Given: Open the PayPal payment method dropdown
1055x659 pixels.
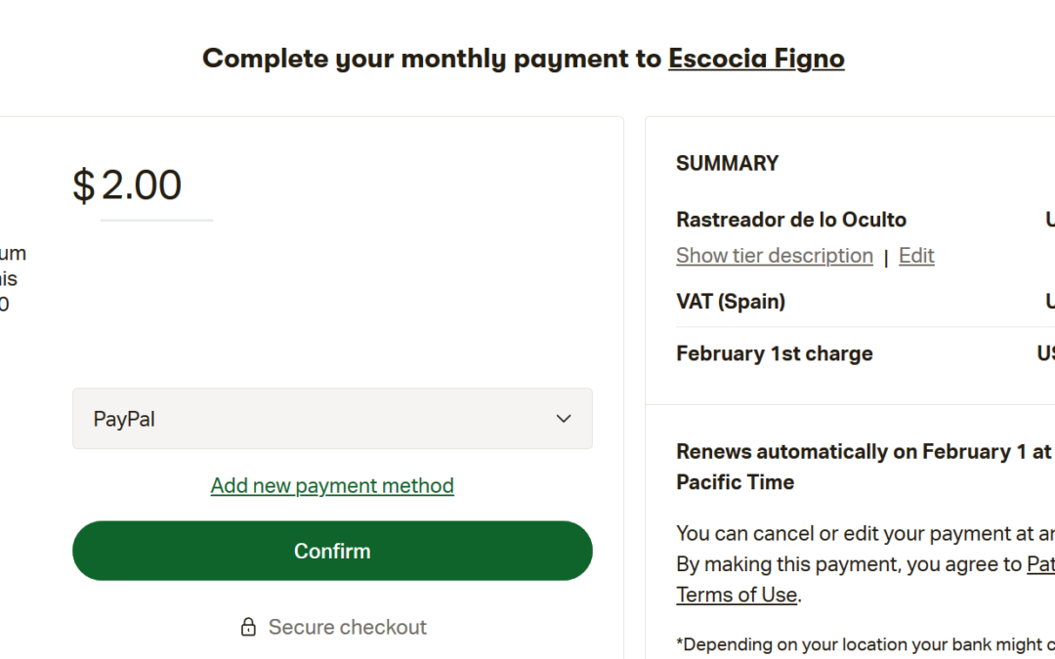Looking at the screenshot, I should click(332, 419).
